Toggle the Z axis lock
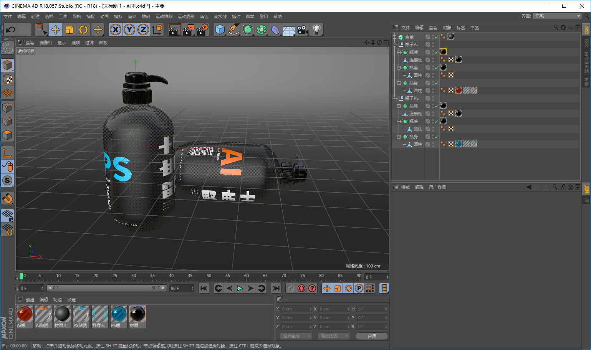The height and width of the screenshot is (350, 591). (143, 30)
